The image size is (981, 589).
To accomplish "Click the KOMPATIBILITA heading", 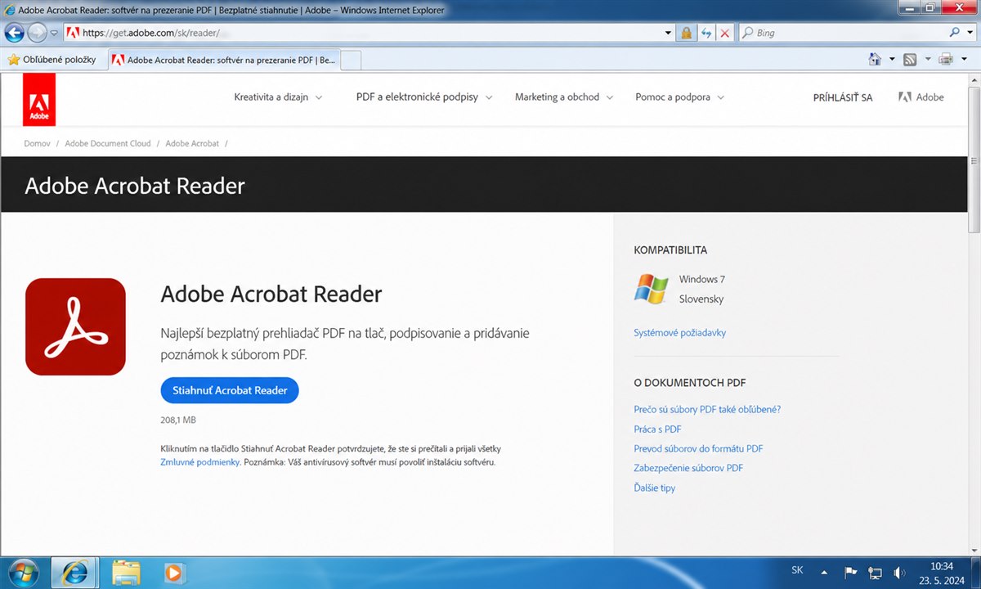I will point(670,250).
